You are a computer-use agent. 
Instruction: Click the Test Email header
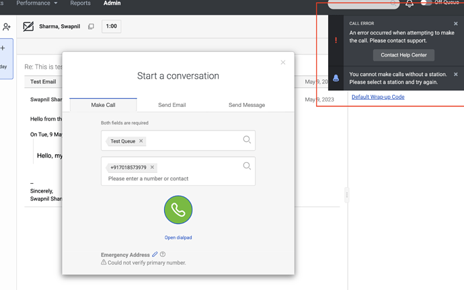[x=43, y=82]
